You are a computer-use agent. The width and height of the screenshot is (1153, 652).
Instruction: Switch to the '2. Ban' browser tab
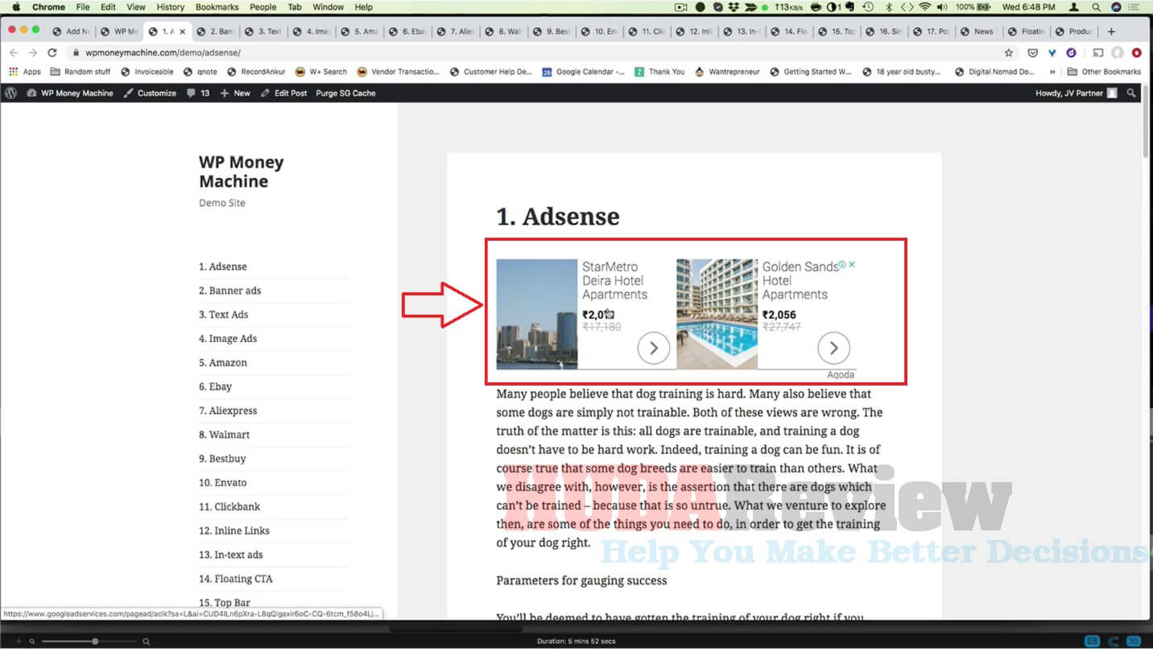tap(215, 31)
